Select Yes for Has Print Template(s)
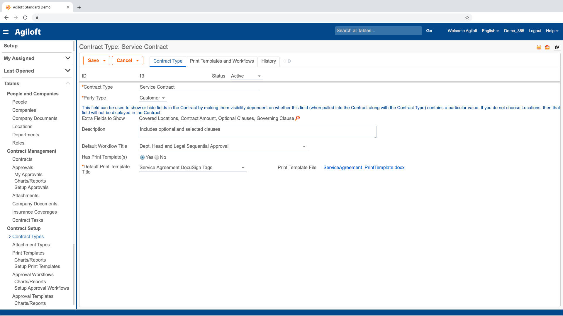The image size is (563, 316). click(143, 157)
